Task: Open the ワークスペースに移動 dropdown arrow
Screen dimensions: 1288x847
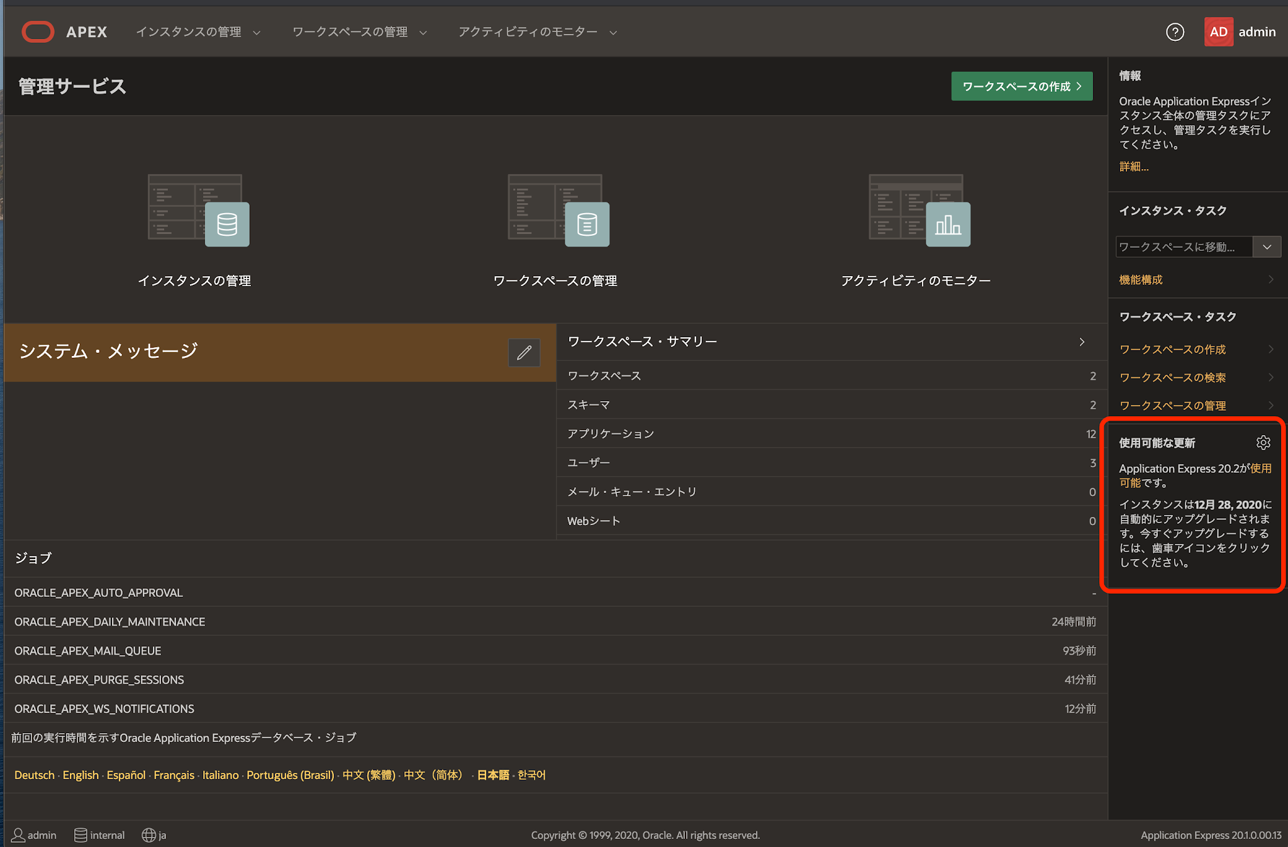Action: [1267, 247]
